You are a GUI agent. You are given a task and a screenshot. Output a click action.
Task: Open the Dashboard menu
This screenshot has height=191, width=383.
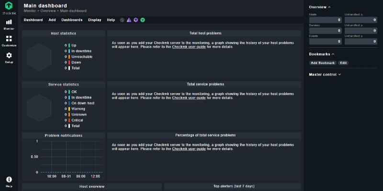tap(33, 20)
